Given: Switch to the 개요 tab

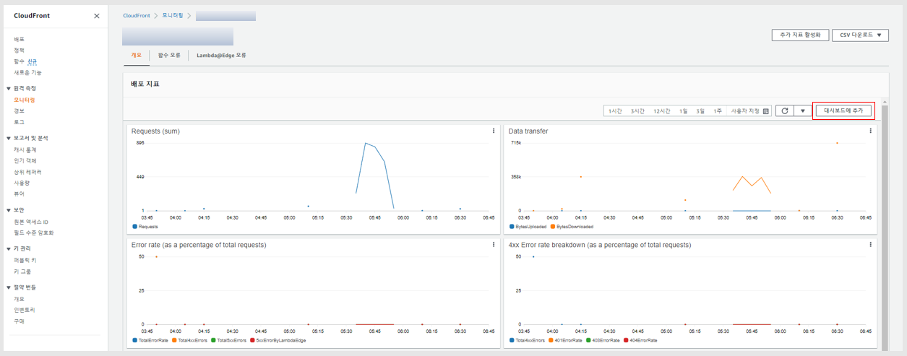Looking at the screenshot, I should point(136,55).
